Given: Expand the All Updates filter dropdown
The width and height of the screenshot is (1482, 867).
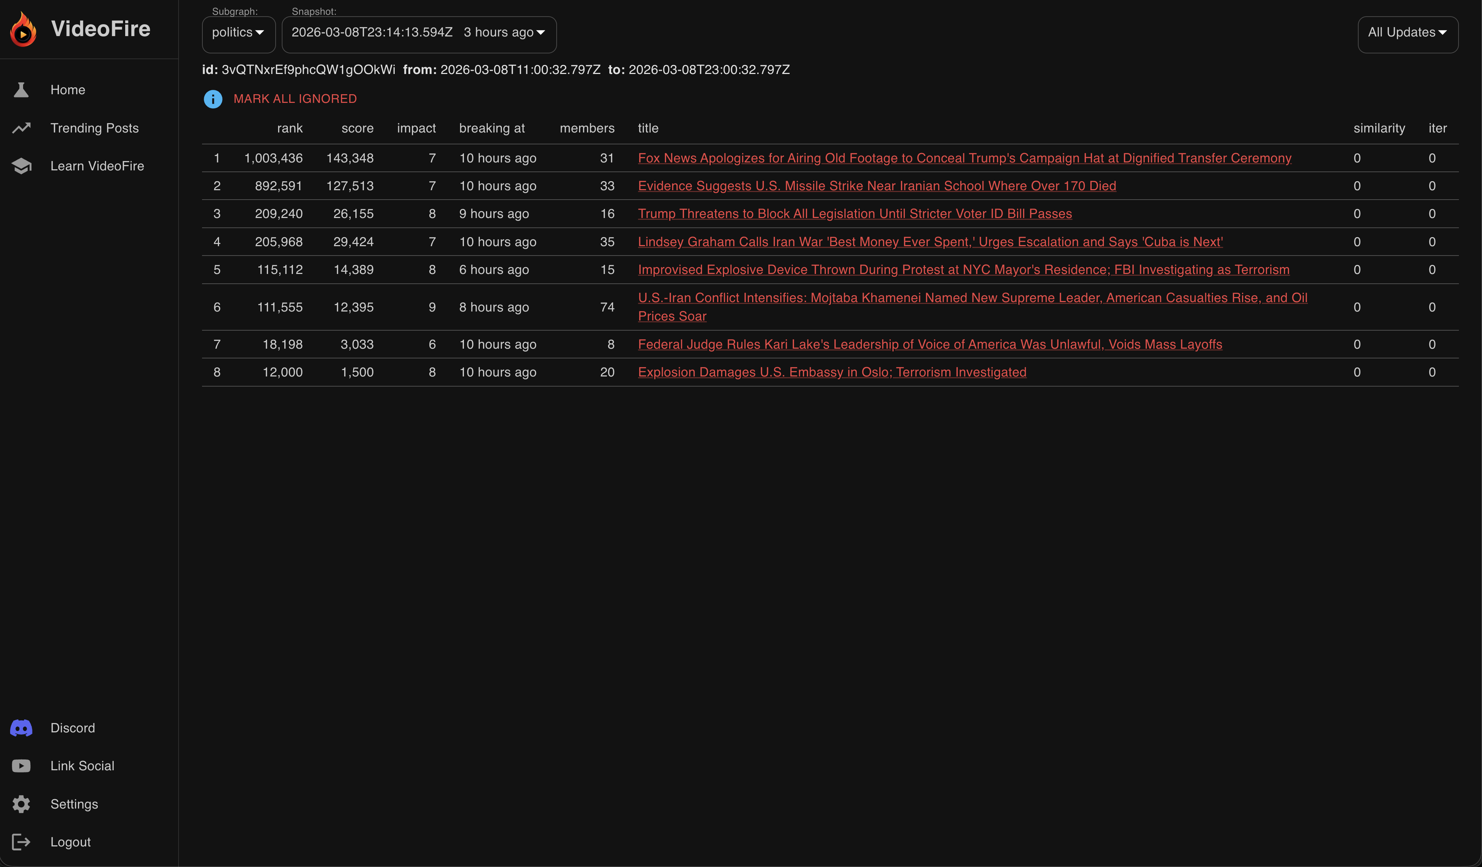Looking at the screenshot, I should click(x=1408, y=34).
